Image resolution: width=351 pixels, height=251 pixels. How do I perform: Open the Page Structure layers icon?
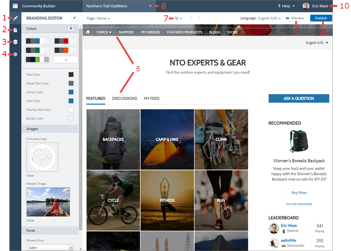pyautogui.click(x=15, y=42)
